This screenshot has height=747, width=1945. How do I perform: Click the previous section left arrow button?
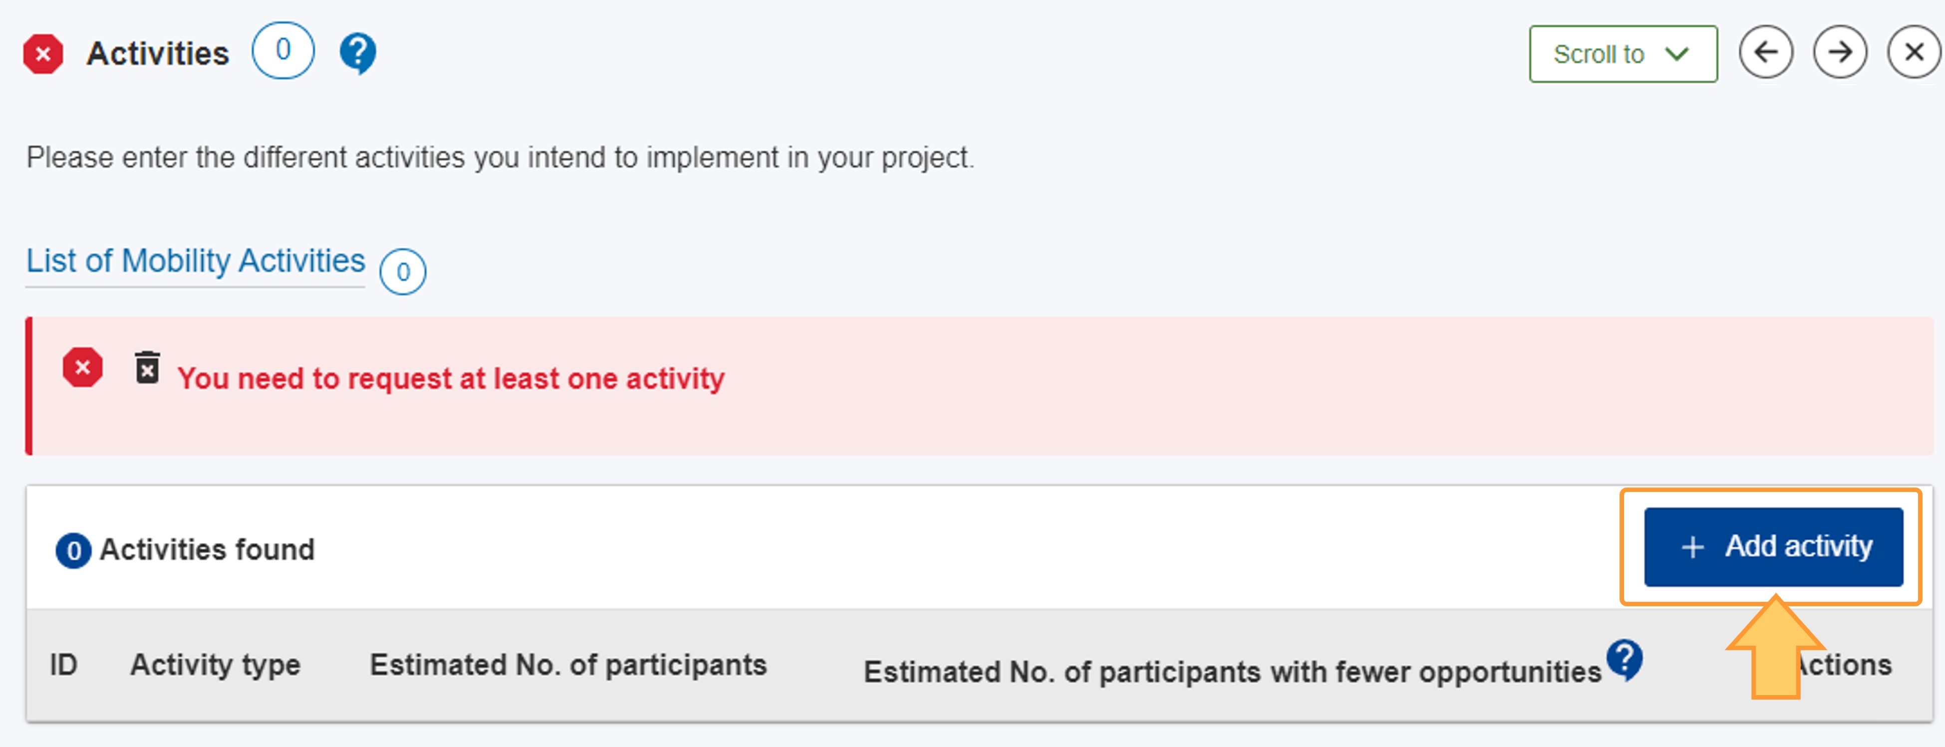1765,52
